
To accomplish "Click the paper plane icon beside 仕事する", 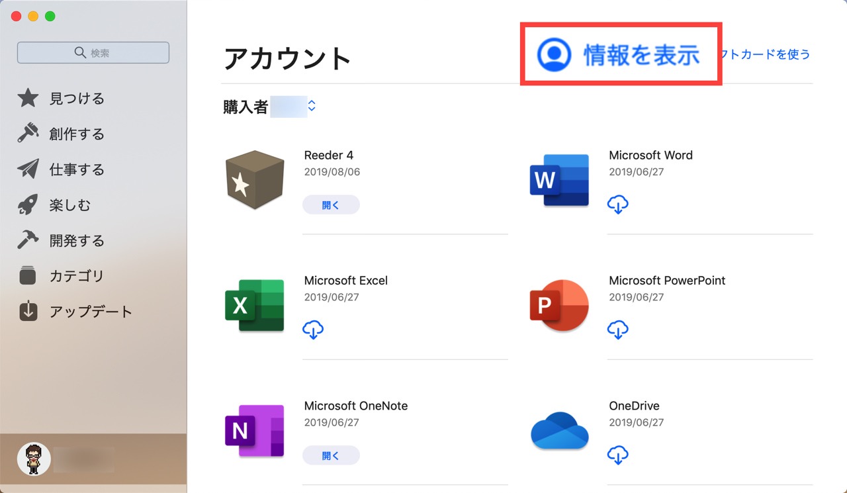I will click(x=28, y=169).
